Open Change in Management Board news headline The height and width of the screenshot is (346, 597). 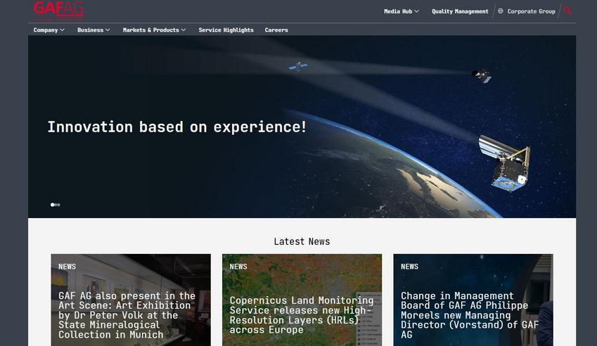(x=470, y=315)
